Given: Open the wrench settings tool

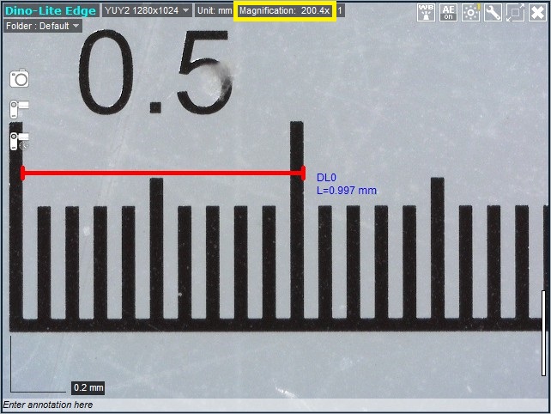Looking at the screenshot, I should click(493, 12).
